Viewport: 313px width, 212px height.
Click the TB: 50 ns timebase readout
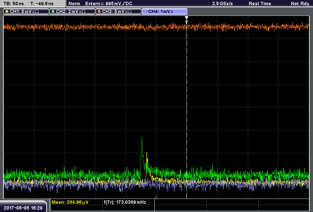point(13,4)
